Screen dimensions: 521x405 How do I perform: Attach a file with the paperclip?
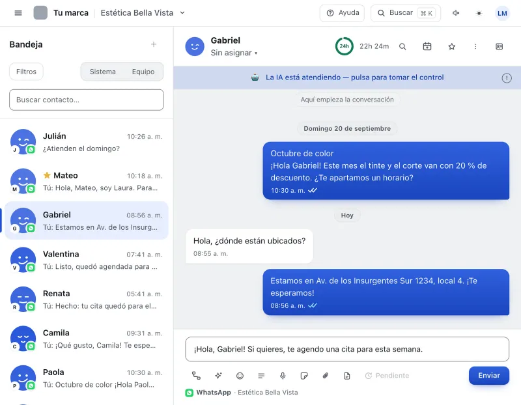coord(325,376)
